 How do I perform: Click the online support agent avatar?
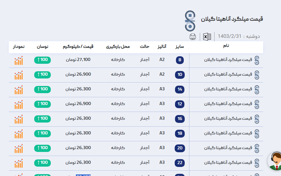pyautogui.click(x=275, y=161)
